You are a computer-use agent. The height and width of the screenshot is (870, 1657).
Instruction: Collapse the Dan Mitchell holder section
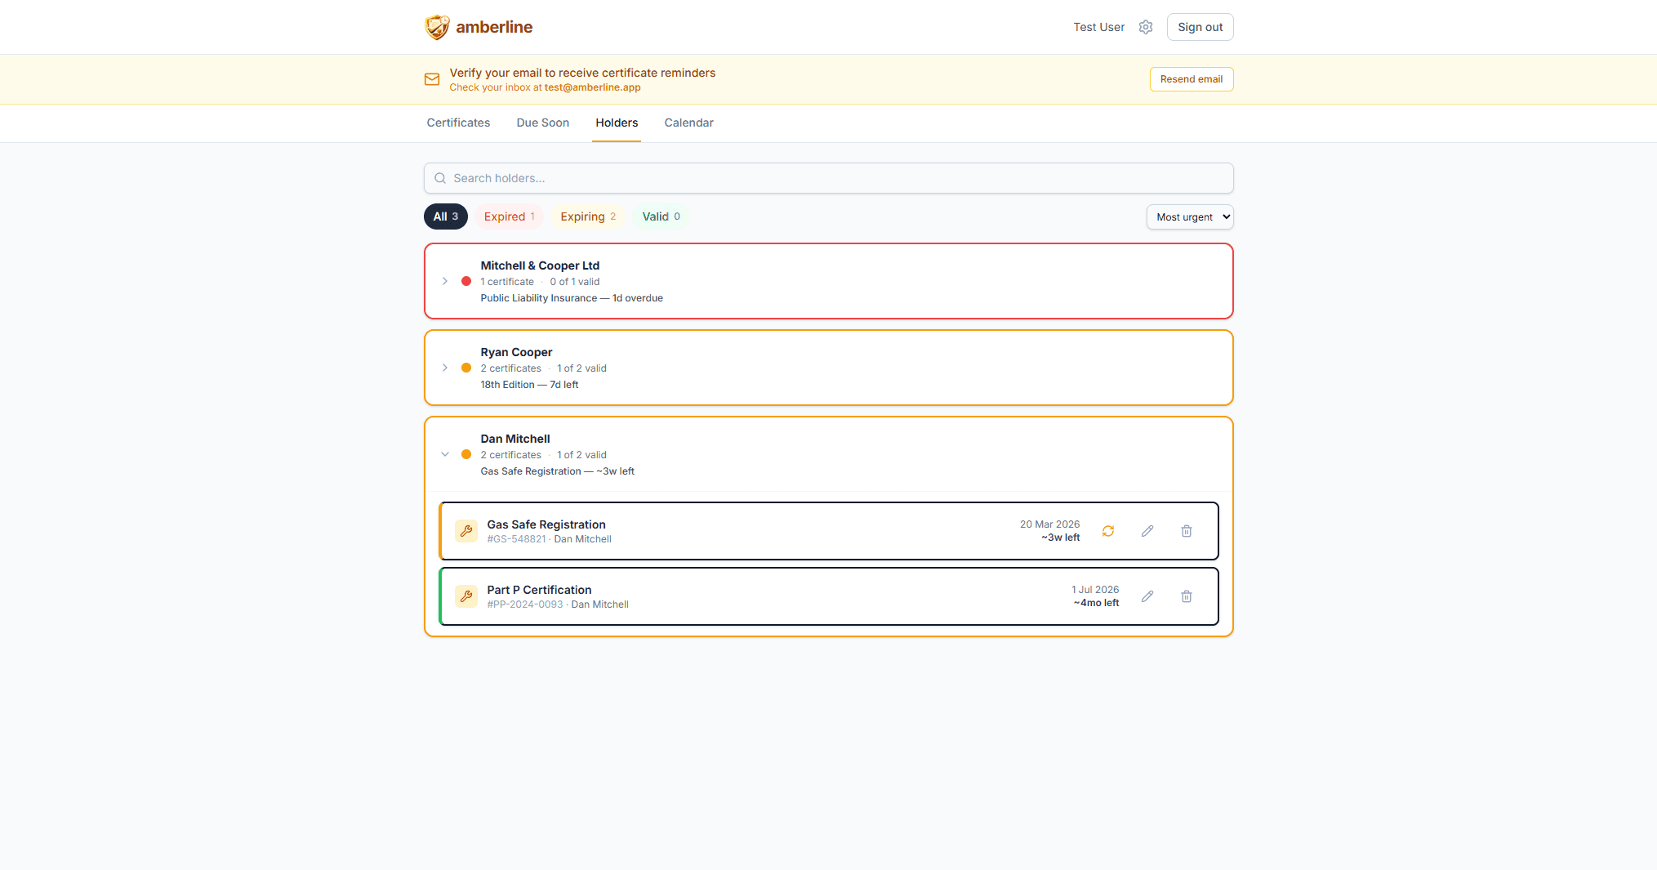pyautogui.click(x=445, y=454)
